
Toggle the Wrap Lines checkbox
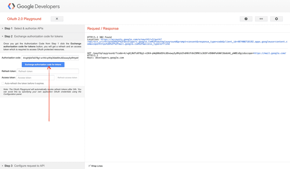89,166
